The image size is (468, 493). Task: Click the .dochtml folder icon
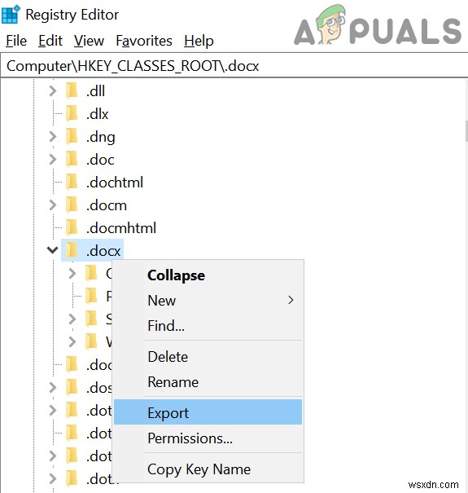pyautogui.click(x=72, y=182)
